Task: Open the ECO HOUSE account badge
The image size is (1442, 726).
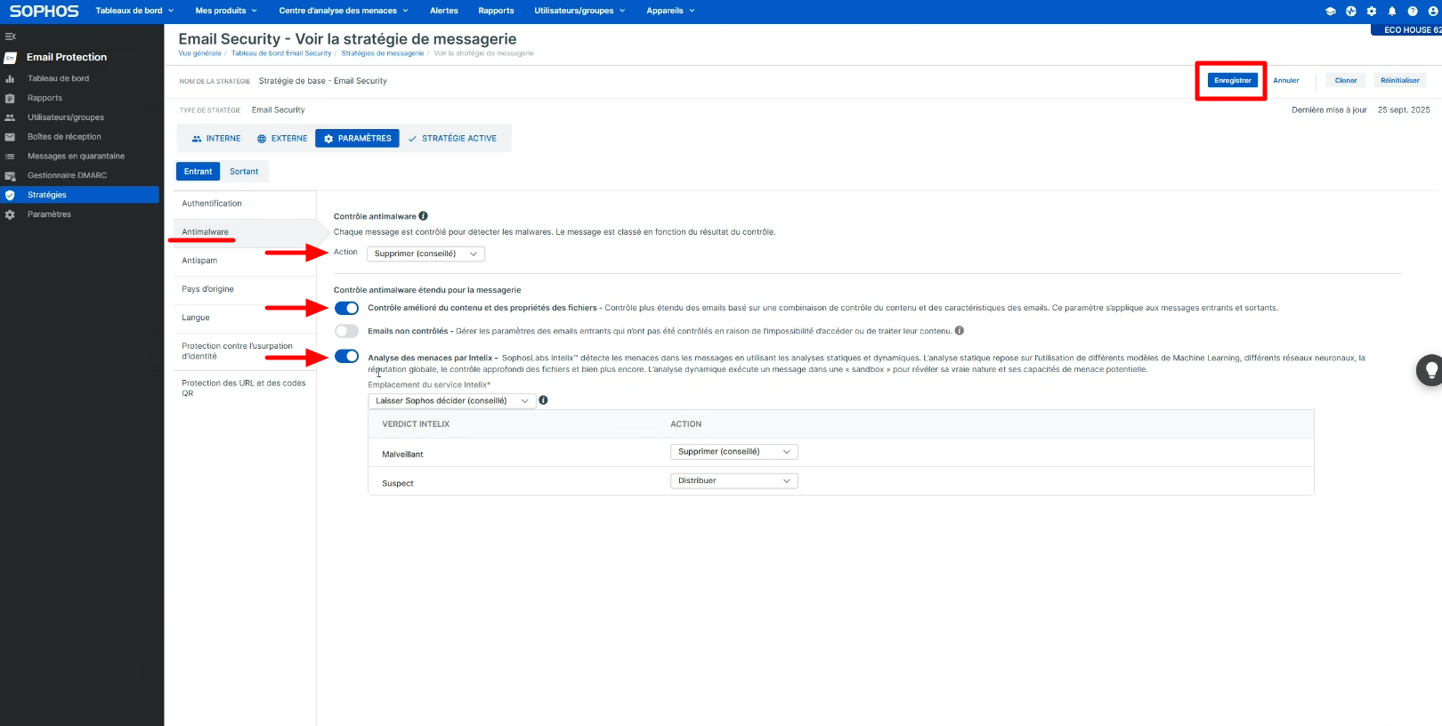Action: click(x=1408, y=30)
